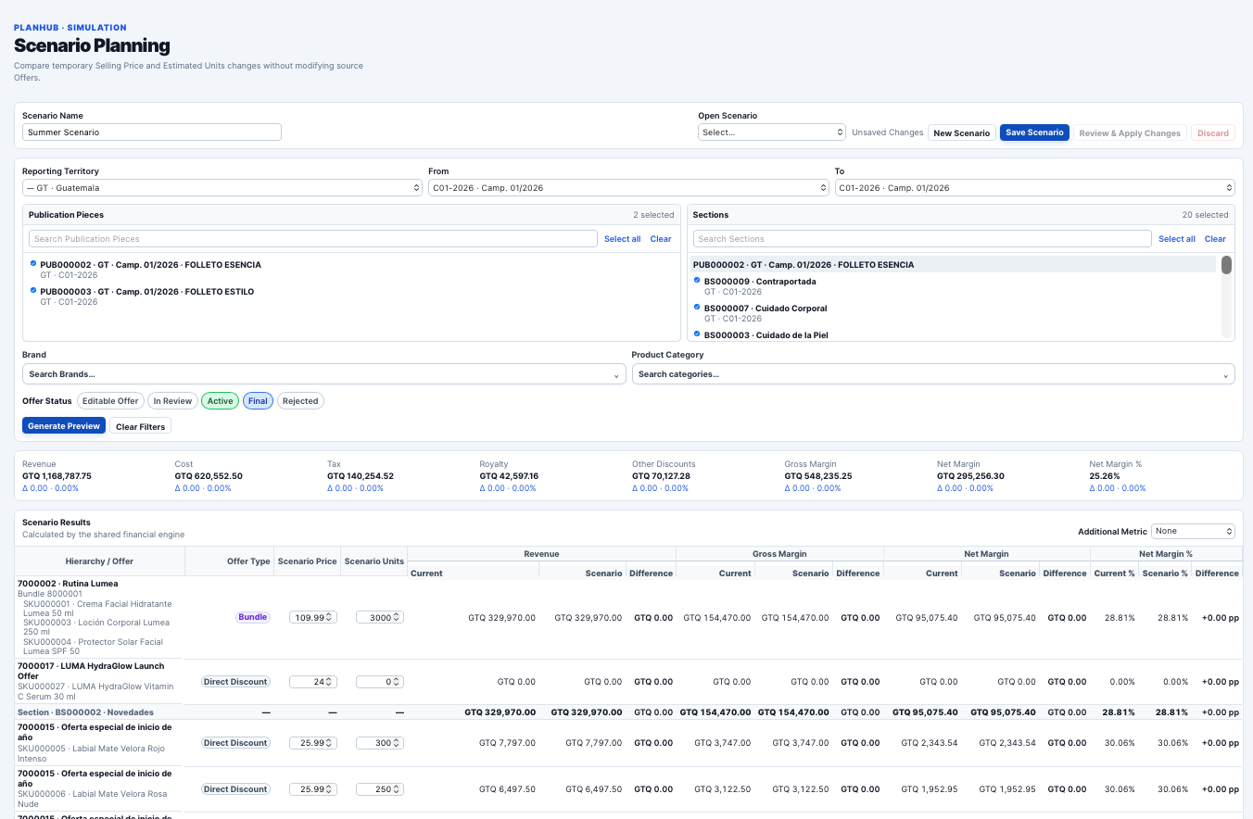The width and height of the screenshot is (1253, 819).
Task: Click Select all link in Publication Pieces
Action: (623, 239)
